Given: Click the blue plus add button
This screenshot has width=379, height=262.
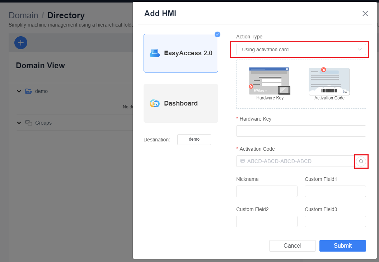Looking at the screenshot, I should pos(21,43).
